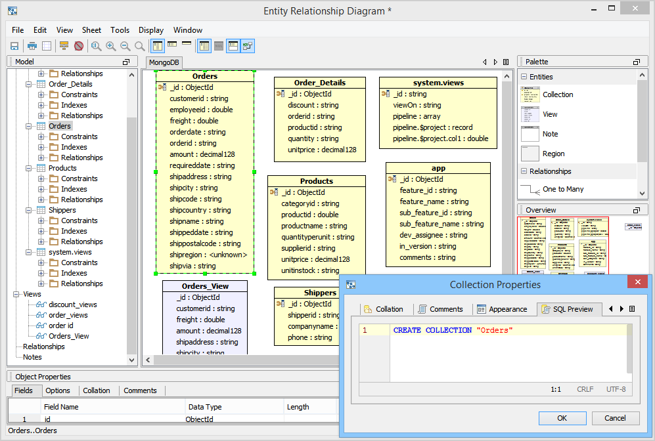This screenshot has width=655, height=441.
Task: Collapse the Entities section in Palette
Action: [524, 77]
